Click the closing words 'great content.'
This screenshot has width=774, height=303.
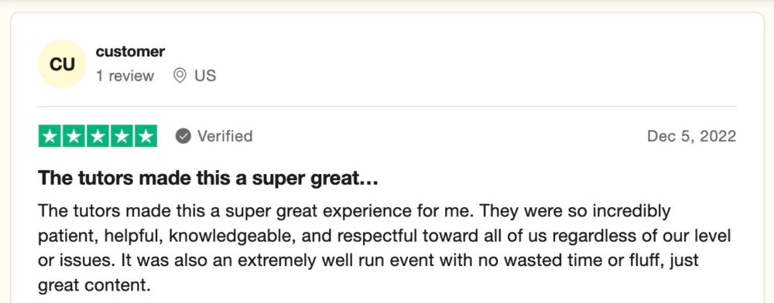[x=92, y=284]
